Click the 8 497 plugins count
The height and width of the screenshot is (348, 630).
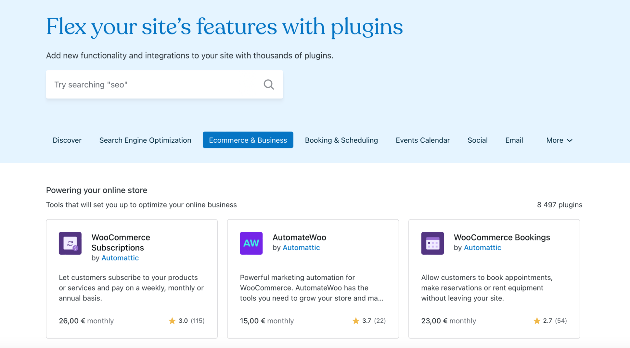(x=560, y=205)
